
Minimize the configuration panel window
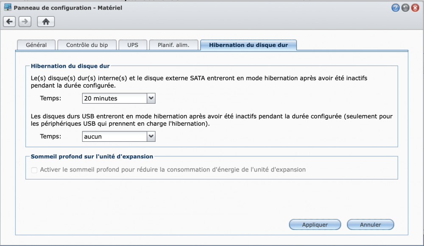pyautogui.click(x=405, y=8)
